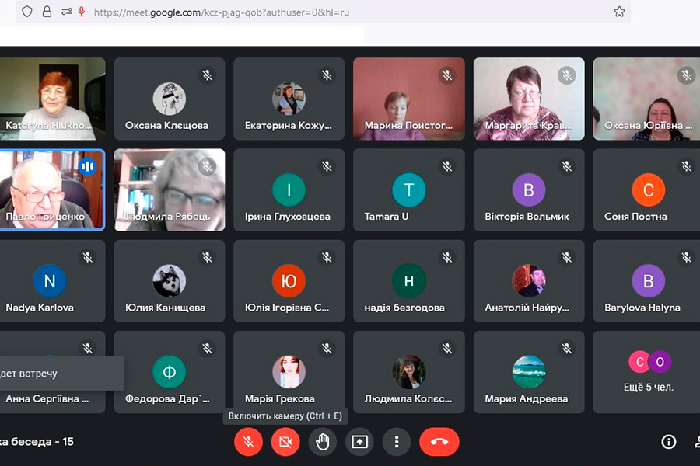Click muted mic icon on Оксана Клєщова tile
This screenshot has height=466, width=700.
[207, 75]
